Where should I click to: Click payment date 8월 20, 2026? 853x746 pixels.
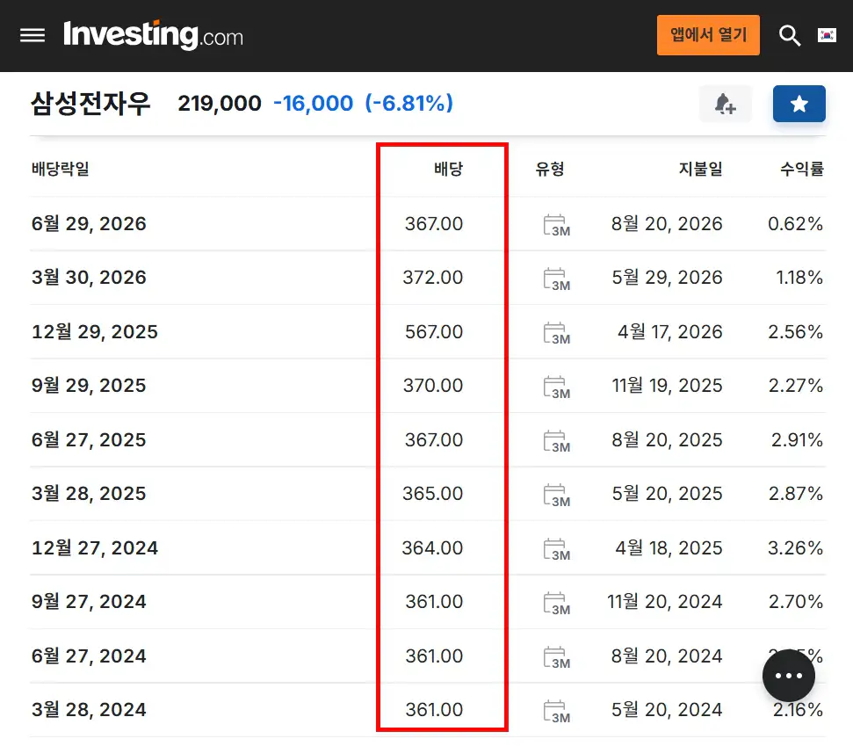(667, 224)
